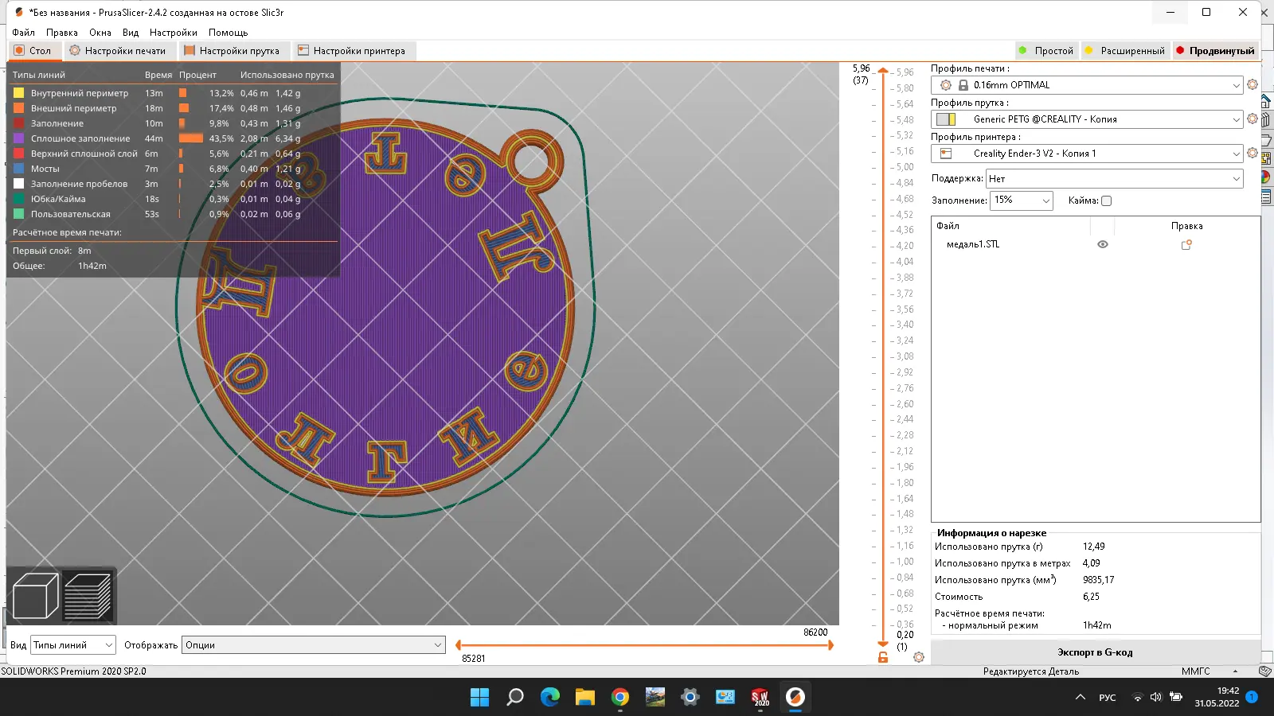1274x716 pixels.
Task: Click Экспорт в G-код button
Action: (x=1095, y=652)
